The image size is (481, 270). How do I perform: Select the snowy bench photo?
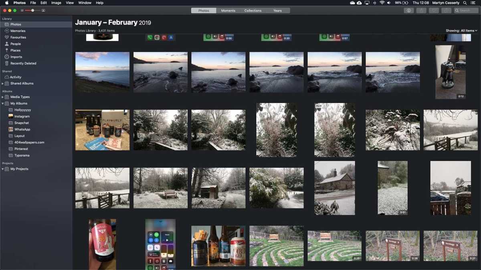[x=160, y=188]
